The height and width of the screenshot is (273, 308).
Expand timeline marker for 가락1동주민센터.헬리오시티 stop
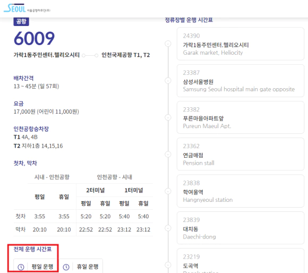pos(168,44)
